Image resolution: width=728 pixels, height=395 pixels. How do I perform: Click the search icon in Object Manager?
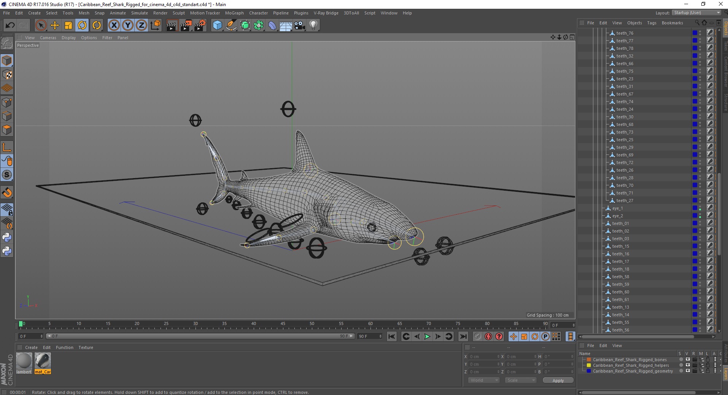(x=697, y=23)
